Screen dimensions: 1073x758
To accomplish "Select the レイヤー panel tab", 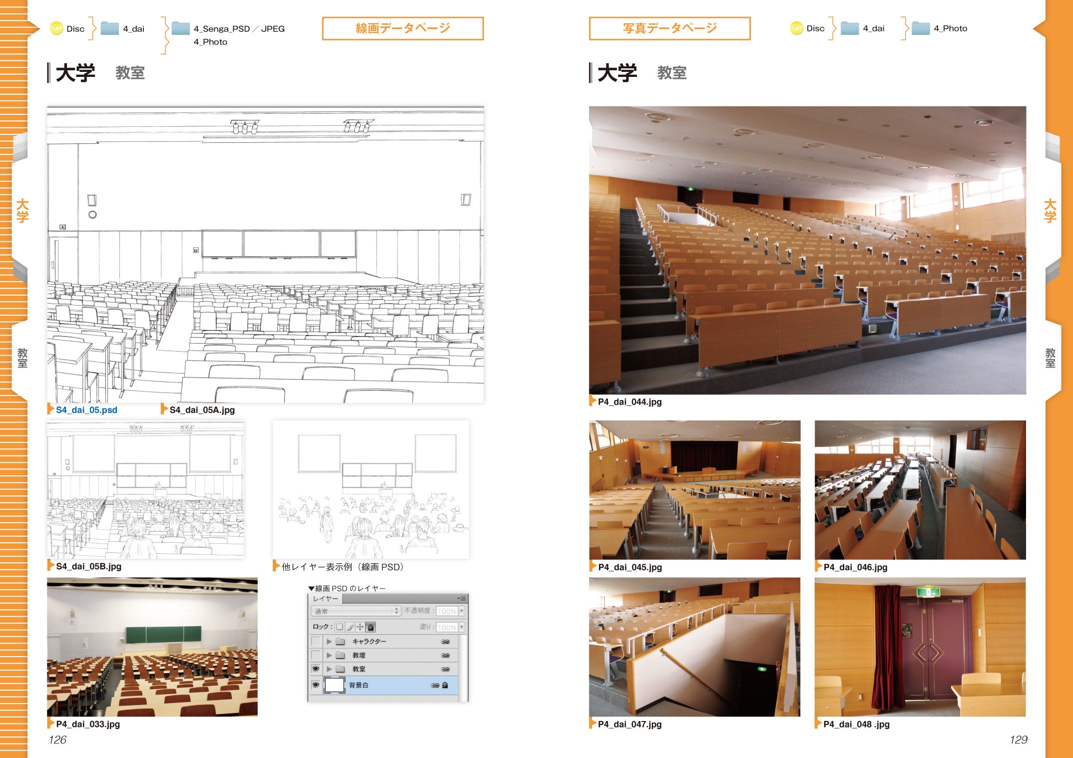I will (325, 598).
